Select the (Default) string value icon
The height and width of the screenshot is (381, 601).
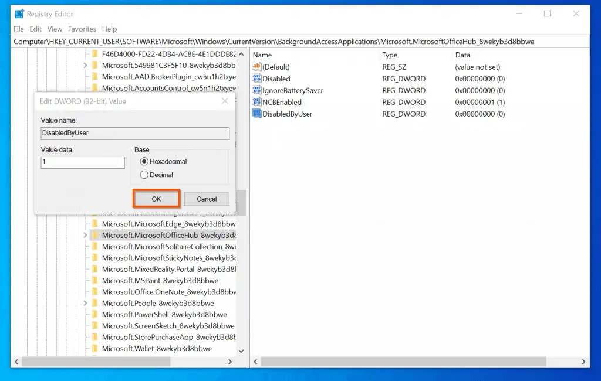tap(256, 67)
